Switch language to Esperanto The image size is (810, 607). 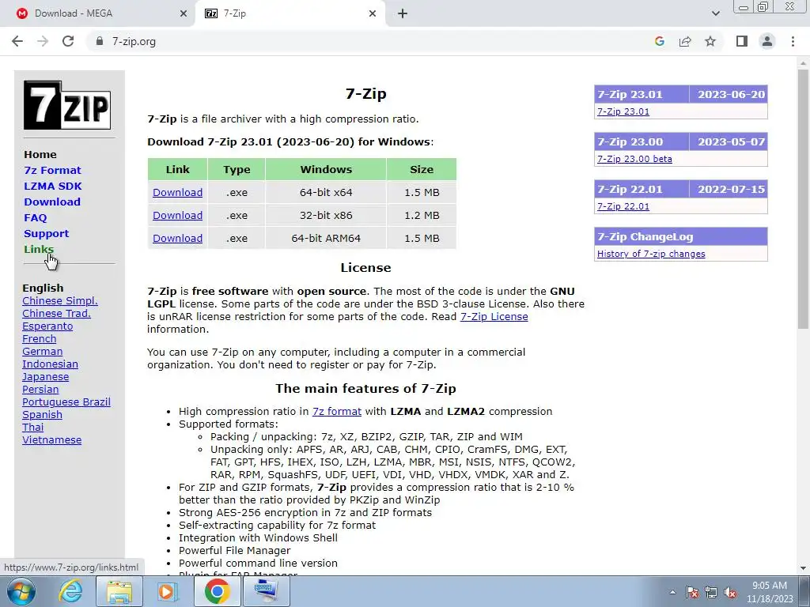point(47,326)
